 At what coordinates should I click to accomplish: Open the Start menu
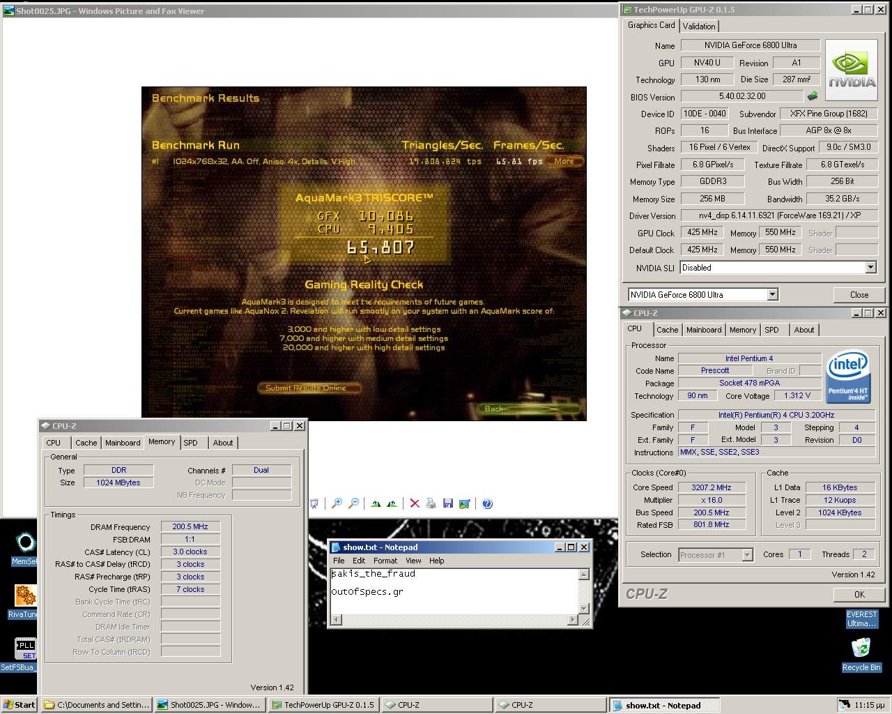tap(20, 705)
